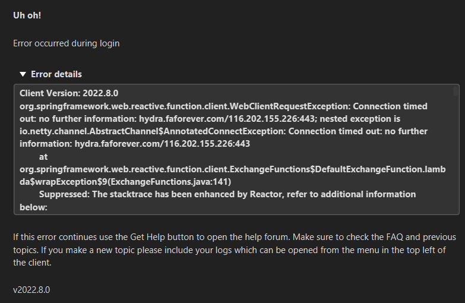
Task: Click the DefaultExchangeFunction line in the trace
Action: pos(233,169)
